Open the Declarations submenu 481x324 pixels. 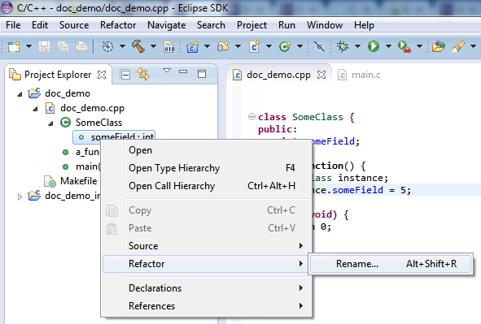207,288
